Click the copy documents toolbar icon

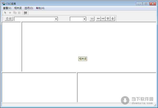coord(15,13)
